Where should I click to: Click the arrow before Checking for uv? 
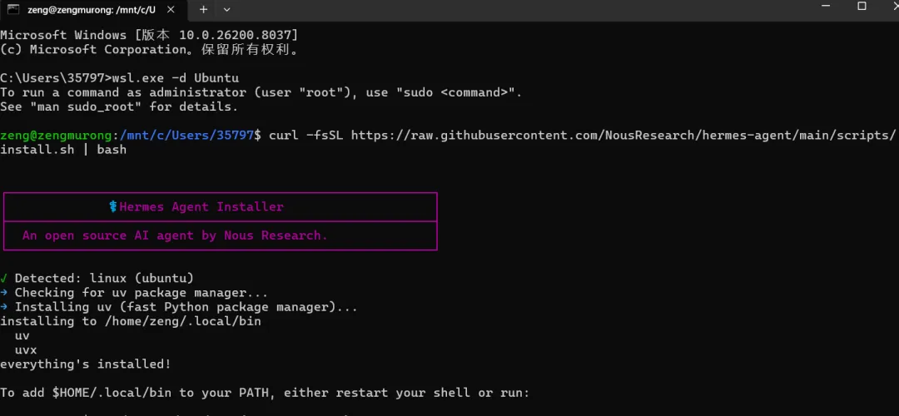pyautogui.click(x=4, y=292)
